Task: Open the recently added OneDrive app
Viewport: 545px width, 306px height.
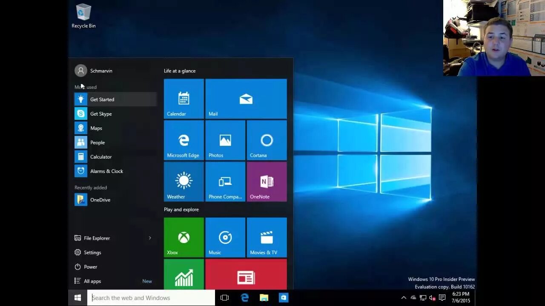Action: (x=115, y=200)
